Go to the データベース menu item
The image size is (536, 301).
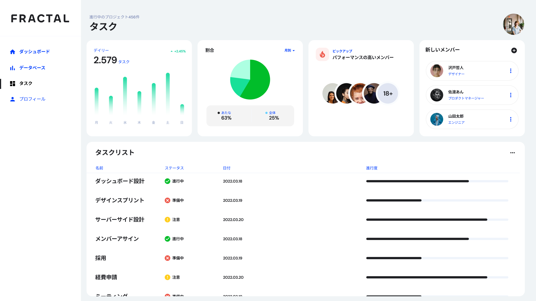[32, 68]
